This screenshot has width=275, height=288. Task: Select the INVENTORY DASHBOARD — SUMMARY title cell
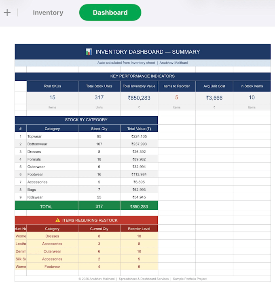(143, 52)
